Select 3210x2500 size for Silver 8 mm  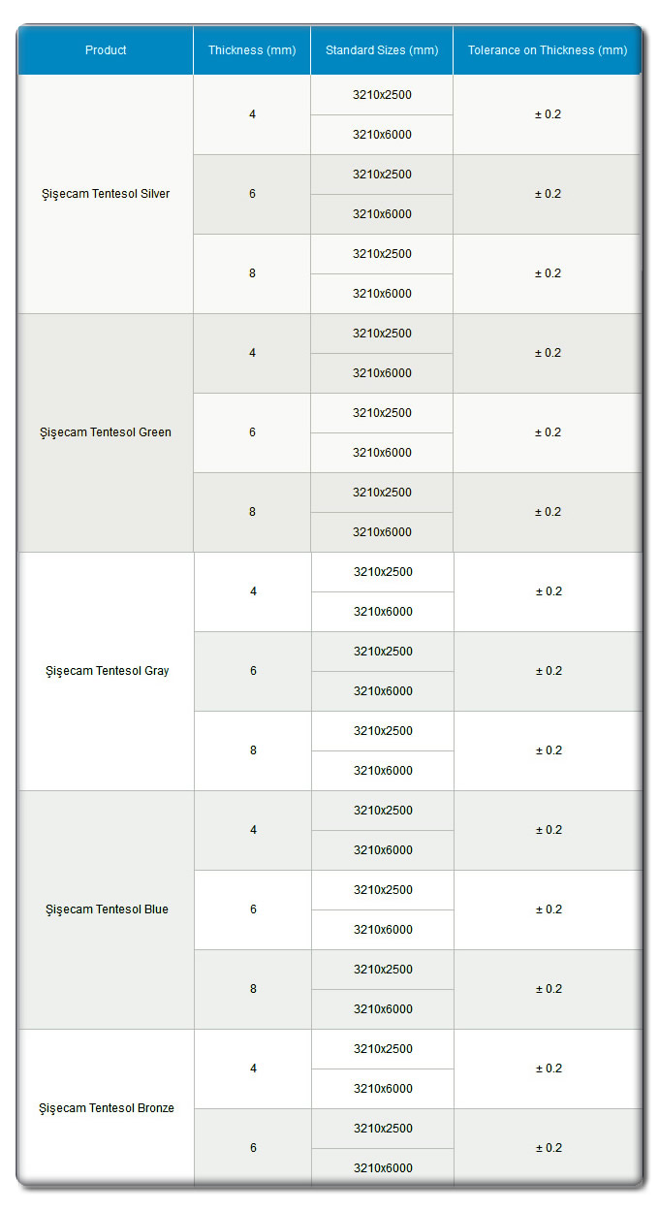[x=382, y=254]
